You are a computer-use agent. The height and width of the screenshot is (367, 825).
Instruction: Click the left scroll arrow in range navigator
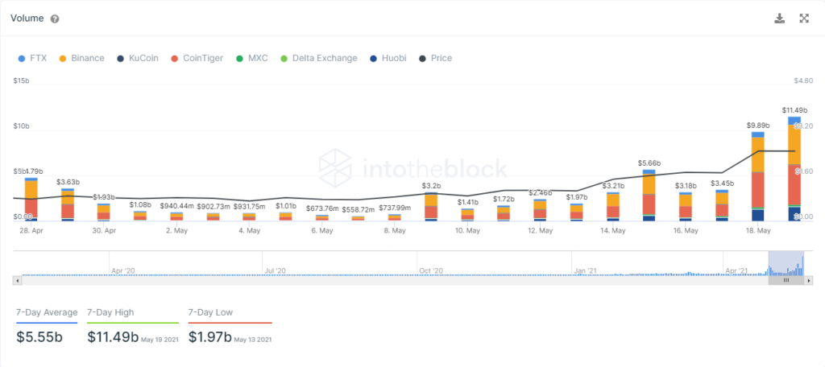point(17,281)
